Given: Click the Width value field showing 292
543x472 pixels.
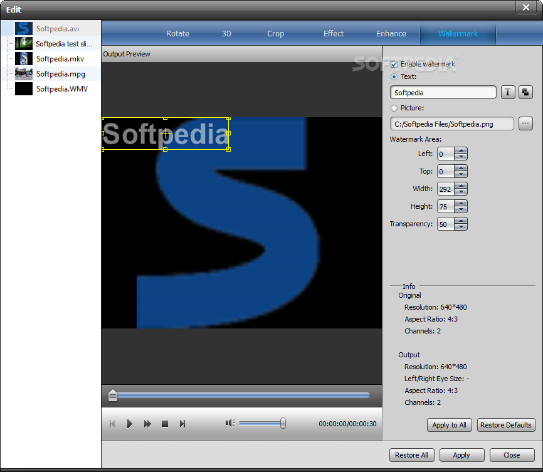Looking at the screenshot, I should (446, 189).
